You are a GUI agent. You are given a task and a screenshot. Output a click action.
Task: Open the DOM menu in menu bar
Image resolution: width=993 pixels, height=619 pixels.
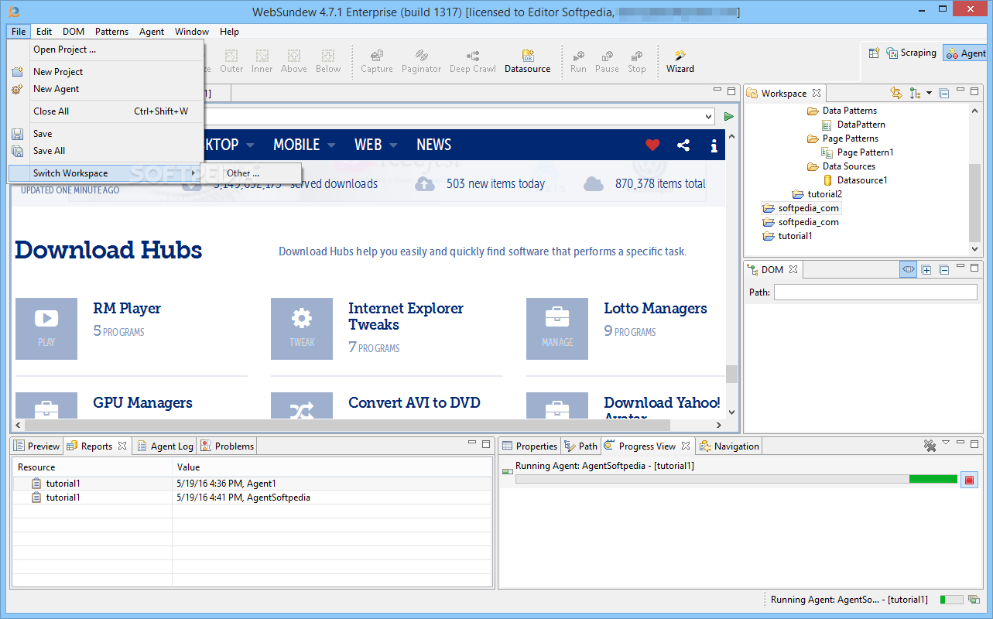(x=74, y=32)
